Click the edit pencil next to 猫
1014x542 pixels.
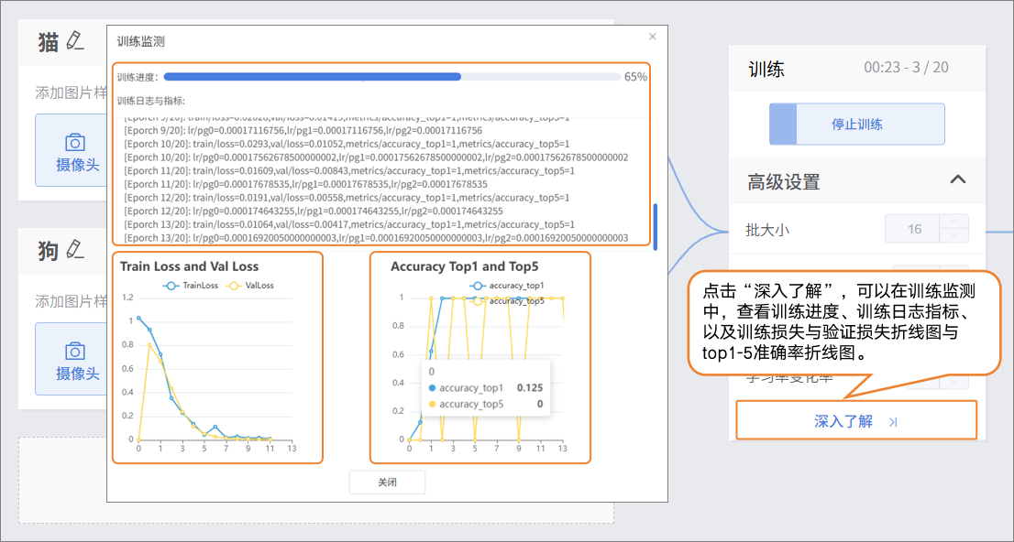point(75,41)
